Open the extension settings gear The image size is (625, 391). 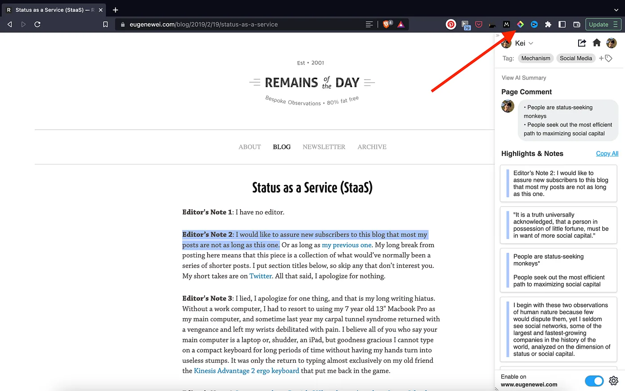coord(614,381)
